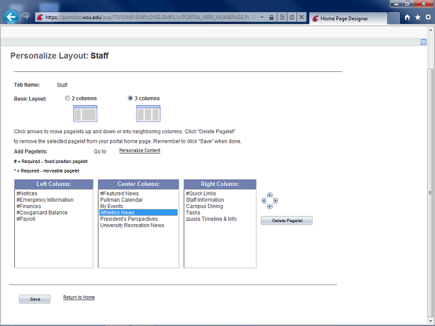Click the browser back arrow button
The width and height of the screenshot is (435, 326).
coord(11,17)
